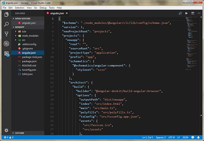
Task: Click the VS Code logo in title bar
Action: click(x=3, y=3)
